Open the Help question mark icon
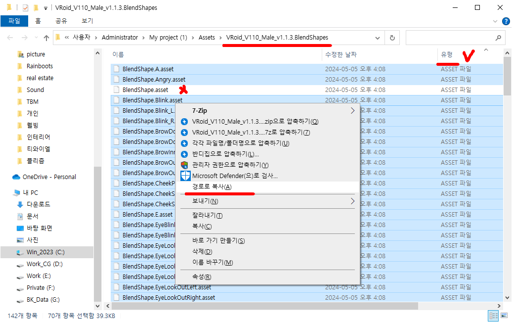Viewport: 512px width, 322px height. tap(506, 21)
